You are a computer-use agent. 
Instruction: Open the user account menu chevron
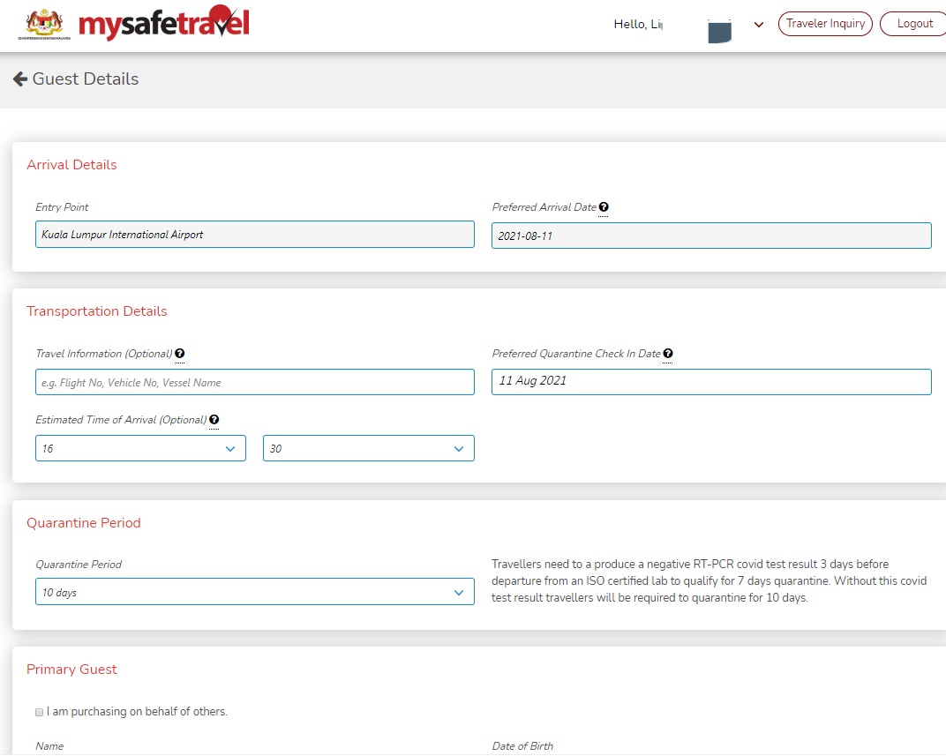tap(759, 25)
